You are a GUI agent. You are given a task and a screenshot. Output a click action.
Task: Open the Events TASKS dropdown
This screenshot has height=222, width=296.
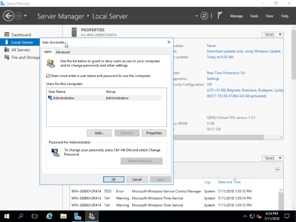pos(273,158)
